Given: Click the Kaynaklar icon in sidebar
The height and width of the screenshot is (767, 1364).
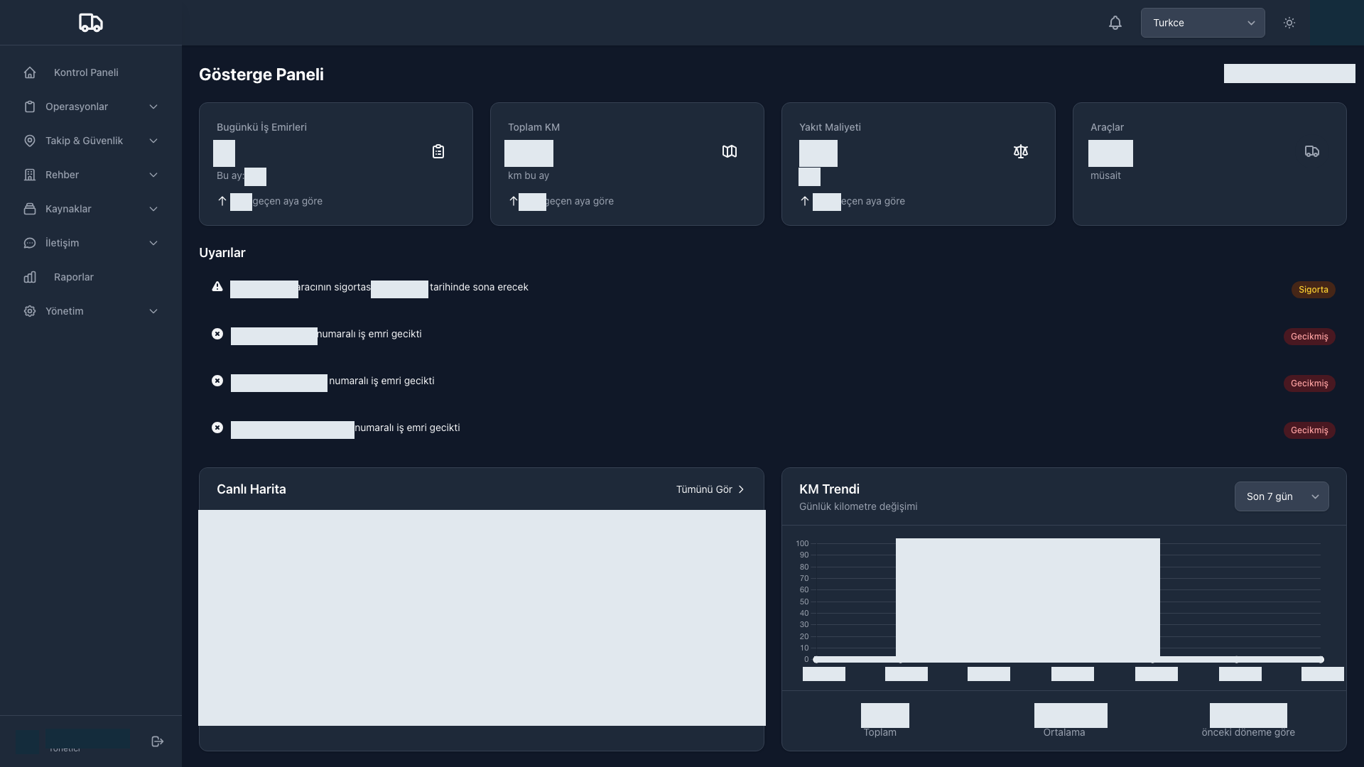Looking at the screenshot, I should 30,209.
